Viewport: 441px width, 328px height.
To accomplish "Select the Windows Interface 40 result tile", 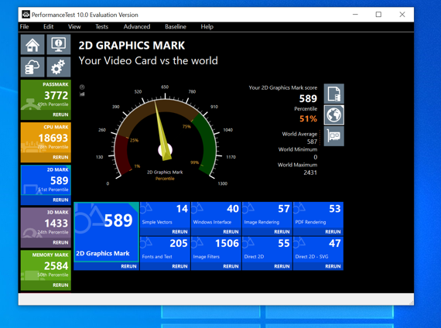I will tap(217, 214).
